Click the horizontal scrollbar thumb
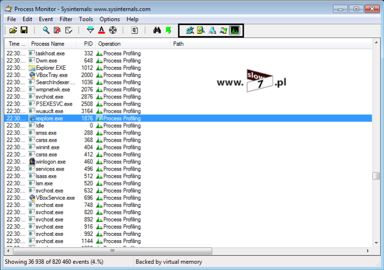 [112, 251]
